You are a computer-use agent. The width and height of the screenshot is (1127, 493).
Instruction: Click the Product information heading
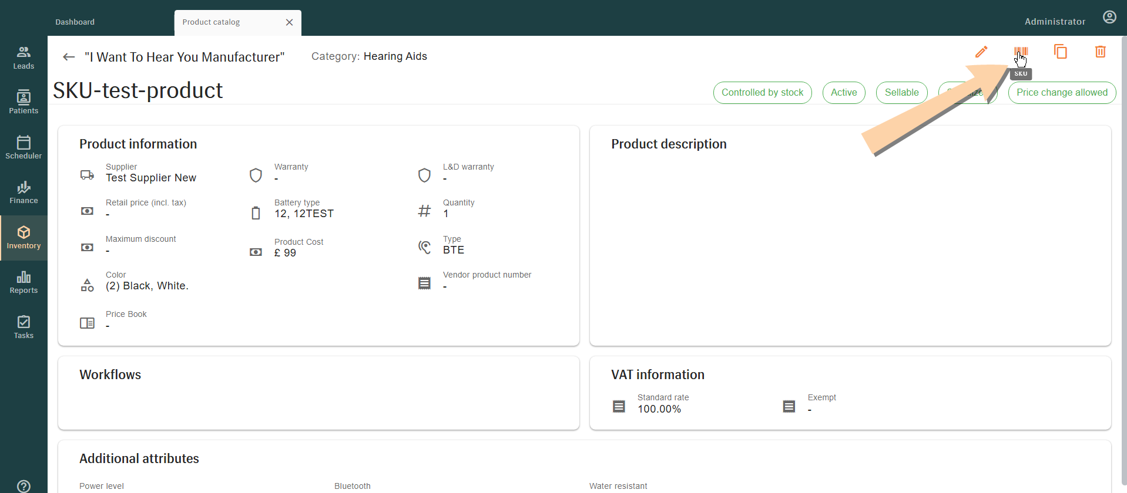pyautogui.click(x=138, y=144)
